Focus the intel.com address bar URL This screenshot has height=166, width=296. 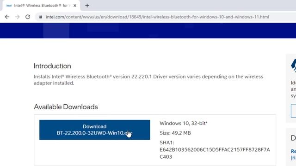coord(157,17)
